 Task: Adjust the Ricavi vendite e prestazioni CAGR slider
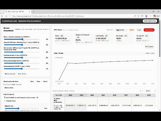[22, 39]
